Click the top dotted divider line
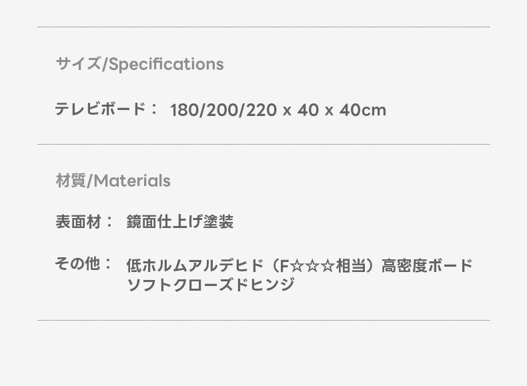The height and width of the screenshot is (386, 527). click(x=263, y=27)
